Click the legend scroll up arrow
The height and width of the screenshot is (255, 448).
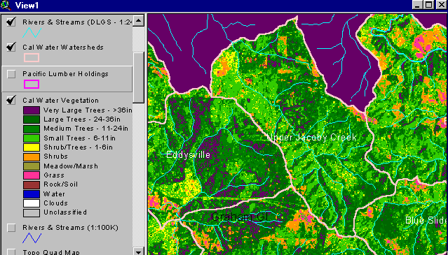tap(139, 20)
